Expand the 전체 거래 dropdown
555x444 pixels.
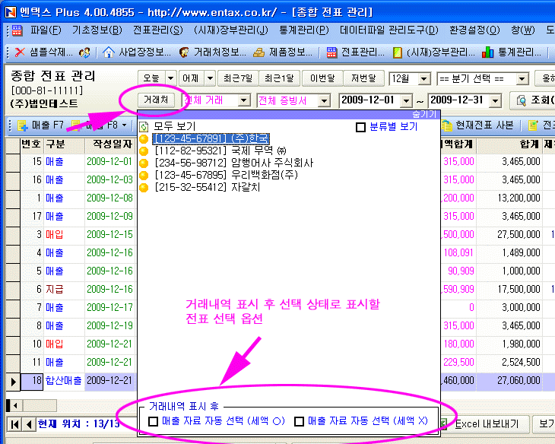tap(243, 100)
